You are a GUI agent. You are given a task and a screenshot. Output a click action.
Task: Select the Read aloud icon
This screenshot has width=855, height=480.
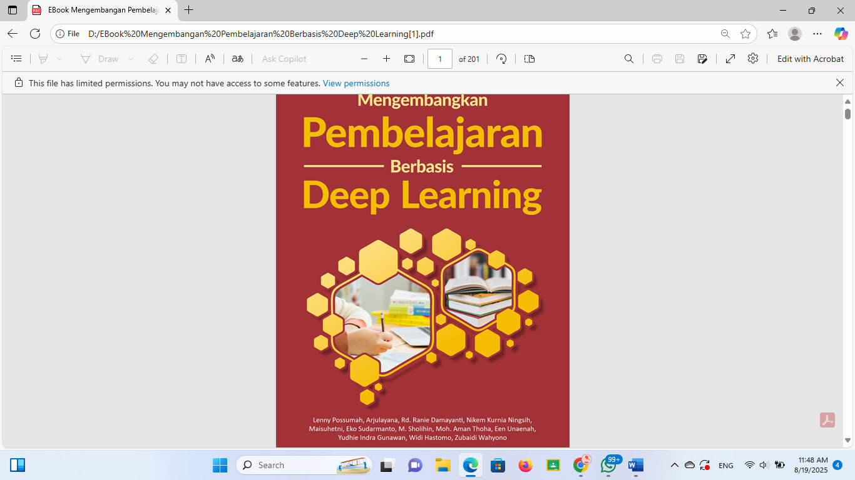click(x=210, y=59)
